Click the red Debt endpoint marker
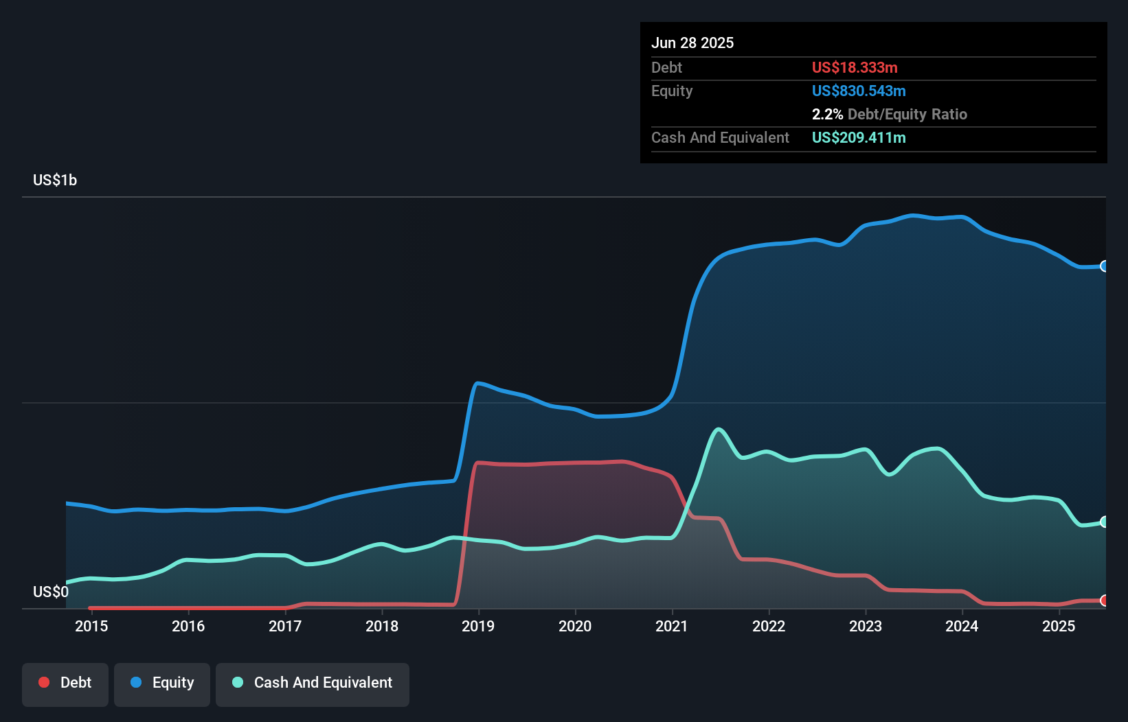 [x=1104, y=601]
